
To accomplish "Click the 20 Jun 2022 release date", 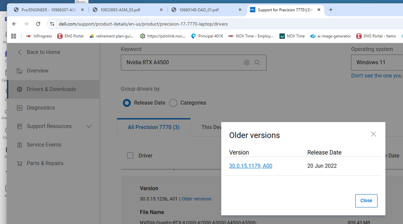I will (x=322, y=166).
